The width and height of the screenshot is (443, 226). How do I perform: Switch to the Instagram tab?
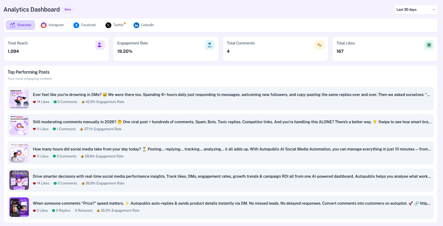click(x=52, y=25)
